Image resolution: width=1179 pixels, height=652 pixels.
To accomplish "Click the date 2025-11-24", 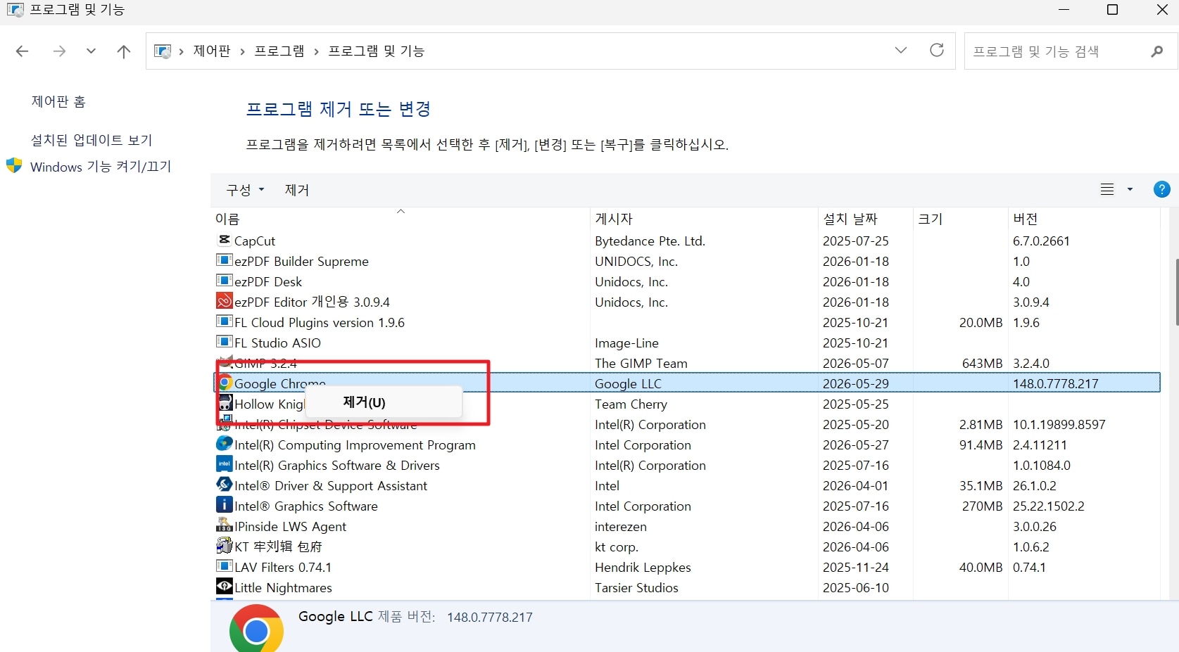I will pyautogui.click(x=856, y=567).
